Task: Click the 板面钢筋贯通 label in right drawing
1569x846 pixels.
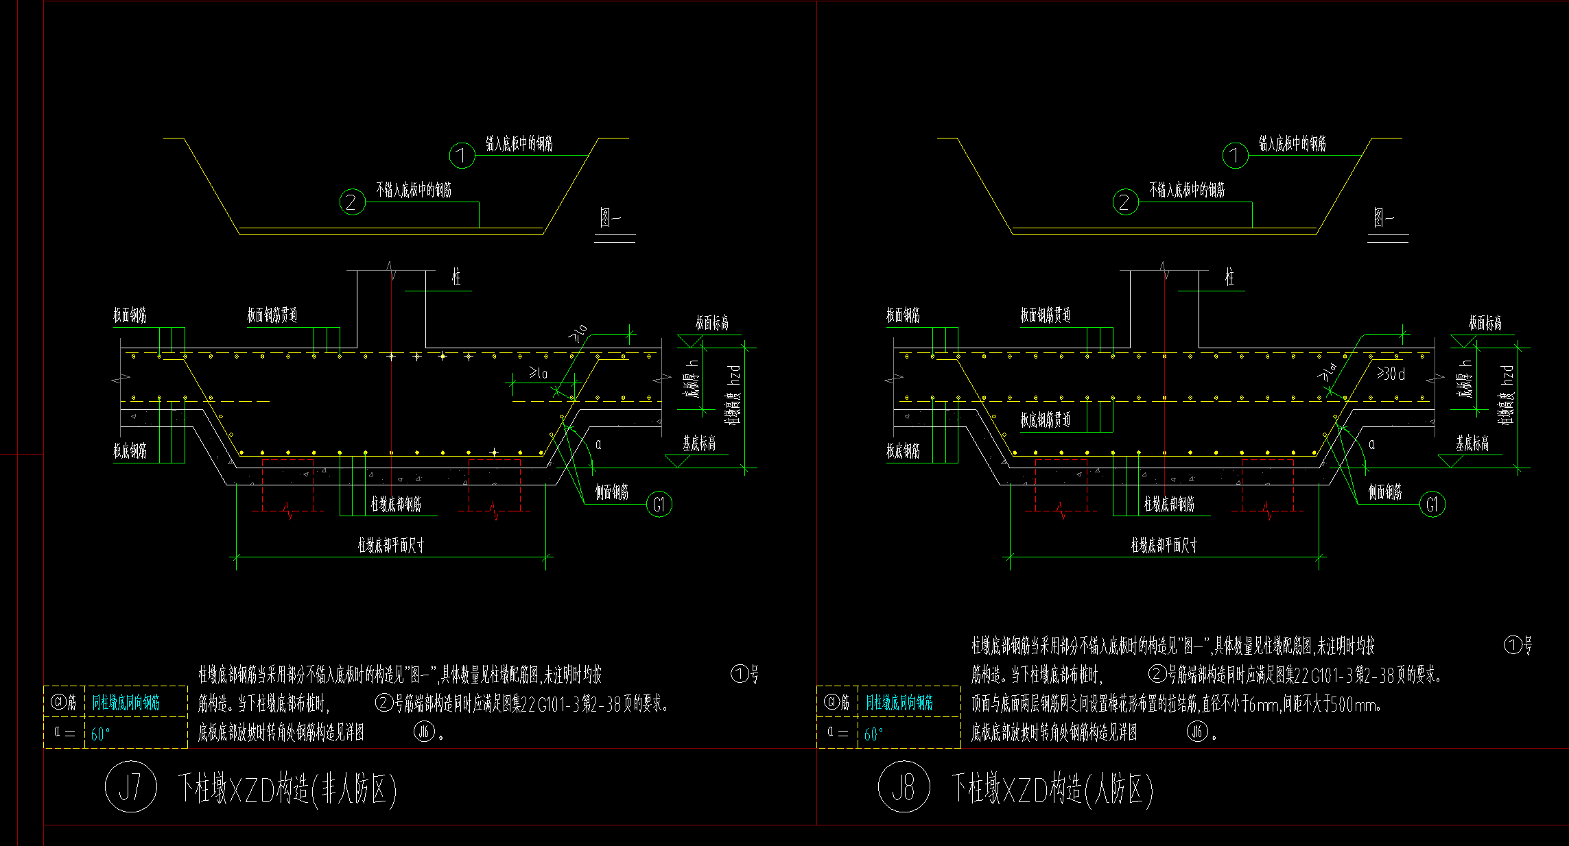Action: point(1045,315)
